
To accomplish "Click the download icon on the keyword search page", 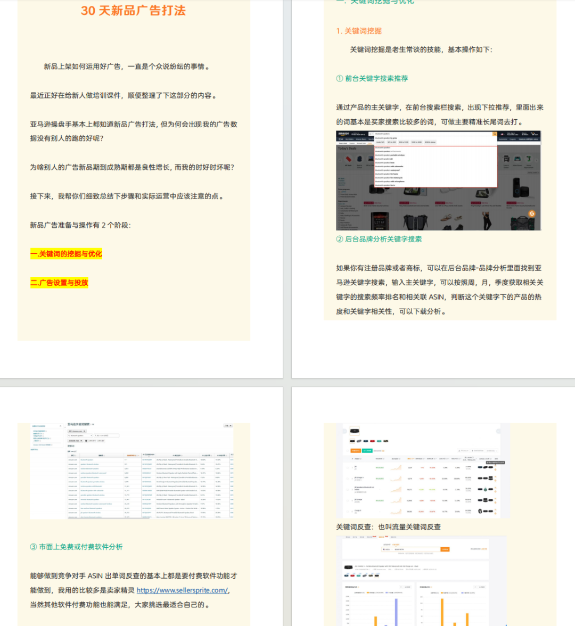I will click(226, 425).
